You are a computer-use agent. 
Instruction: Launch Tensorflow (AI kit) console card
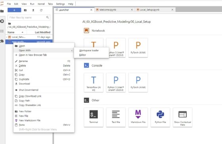[x=94, y=83]
